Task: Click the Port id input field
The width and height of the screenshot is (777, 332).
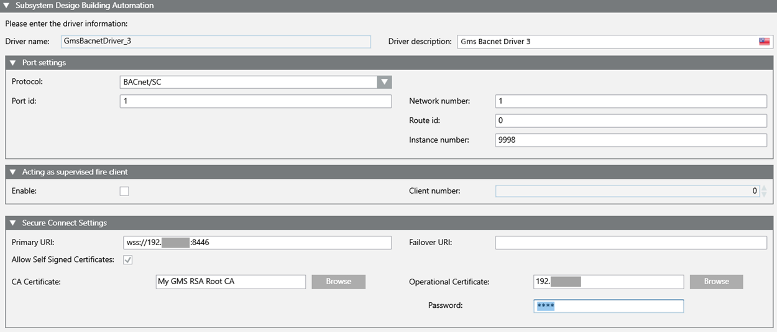Action: (x=255, y=101)
